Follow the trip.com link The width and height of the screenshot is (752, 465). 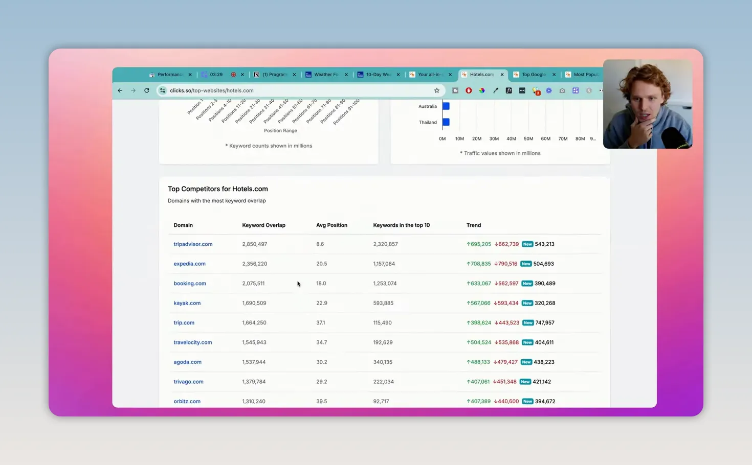(x=184, y=323)
